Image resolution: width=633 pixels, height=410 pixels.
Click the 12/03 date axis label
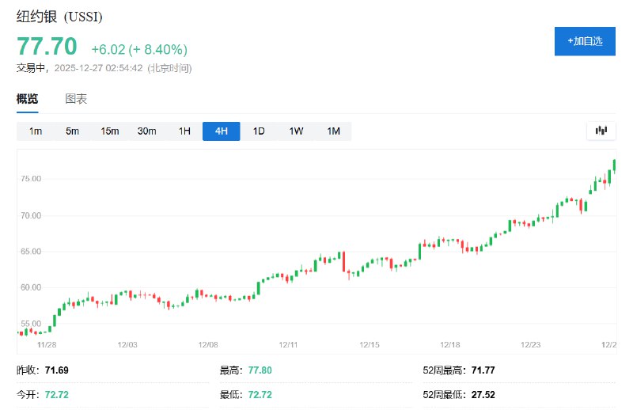[x=127, y=344]
